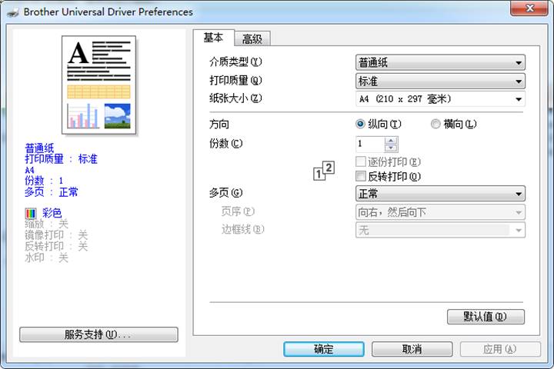Switch to the 高级 advanced tab
Viewport: 554px width, 369px height.
(252, 39)
